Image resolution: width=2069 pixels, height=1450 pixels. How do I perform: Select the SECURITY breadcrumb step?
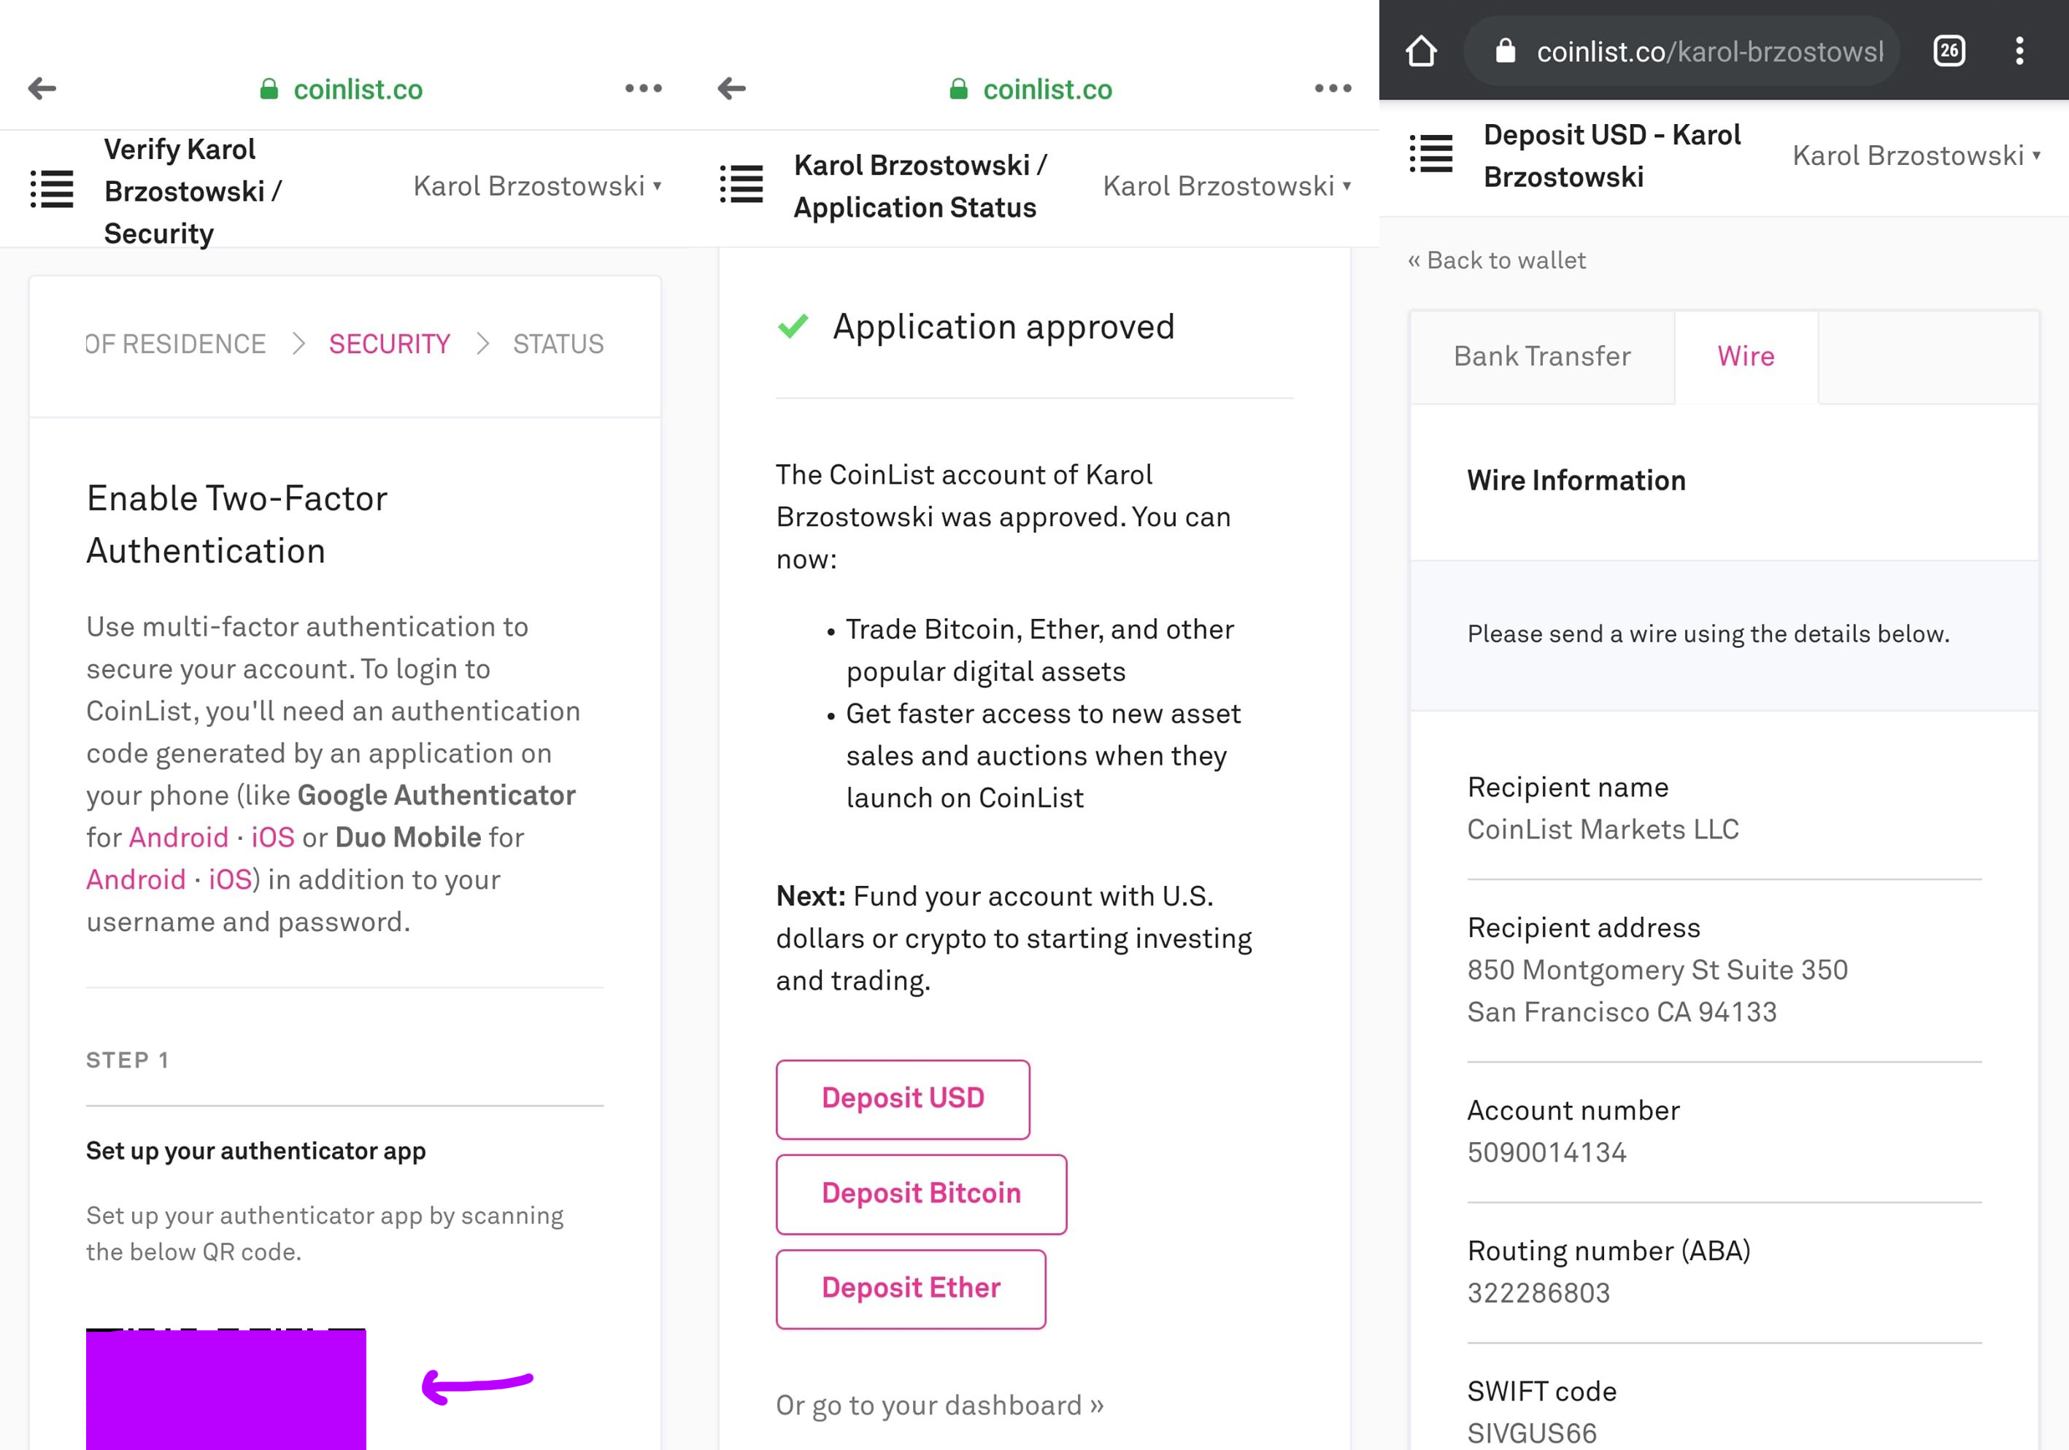[389, 344]
